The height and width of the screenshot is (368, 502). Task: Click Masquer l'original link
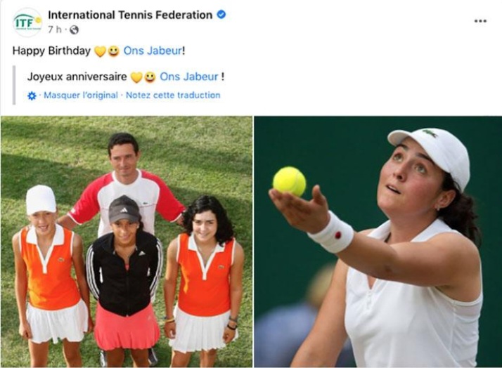(x=81, y=96)
